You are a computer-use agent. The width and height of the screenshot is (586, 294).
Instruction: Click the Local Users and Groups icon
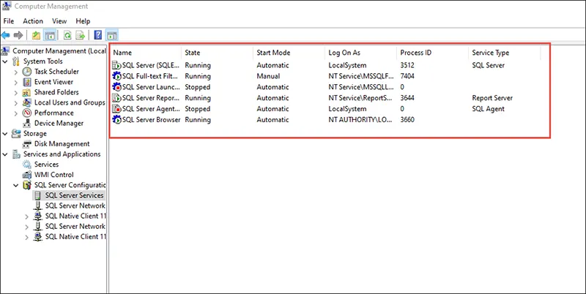coord(27,102)
